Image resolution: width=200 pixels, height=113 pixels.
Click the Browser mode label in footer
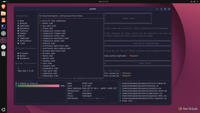90,78
